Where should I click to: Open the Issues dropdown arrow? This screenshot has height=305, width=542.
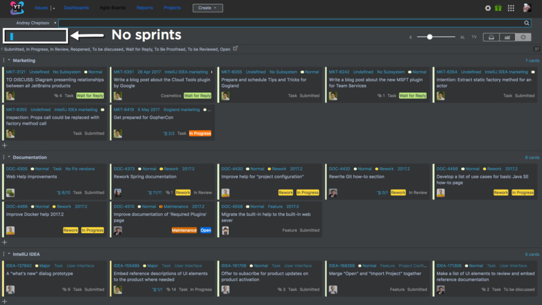click(x=53, y=8)
